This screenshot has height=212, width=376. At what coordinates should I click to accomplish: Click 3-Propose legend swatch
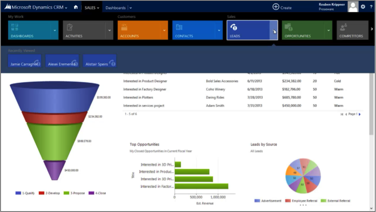pyautogui.click(x=67, y=193)
